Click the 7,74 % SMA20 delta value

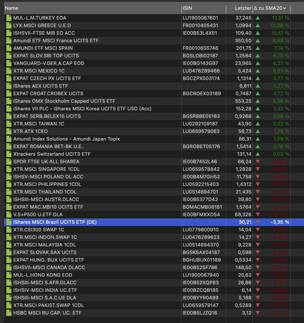[x=281, y=48]
